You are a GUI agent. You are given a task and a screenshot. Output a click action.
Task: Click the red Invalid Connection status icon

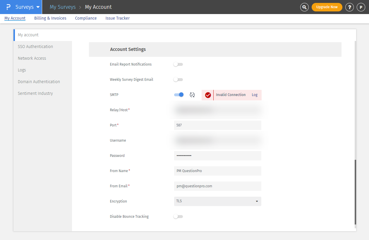tap(208, 95)
